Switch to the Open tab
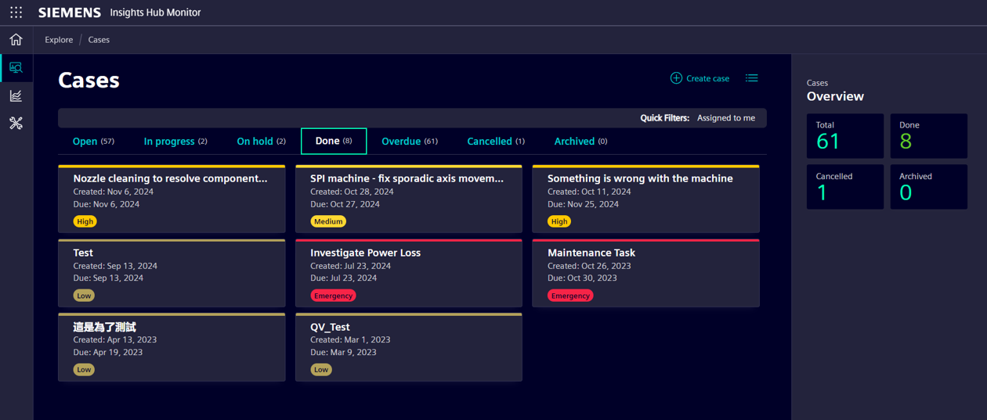Viewport: 987px width, 420px height. tap(93, 142)
